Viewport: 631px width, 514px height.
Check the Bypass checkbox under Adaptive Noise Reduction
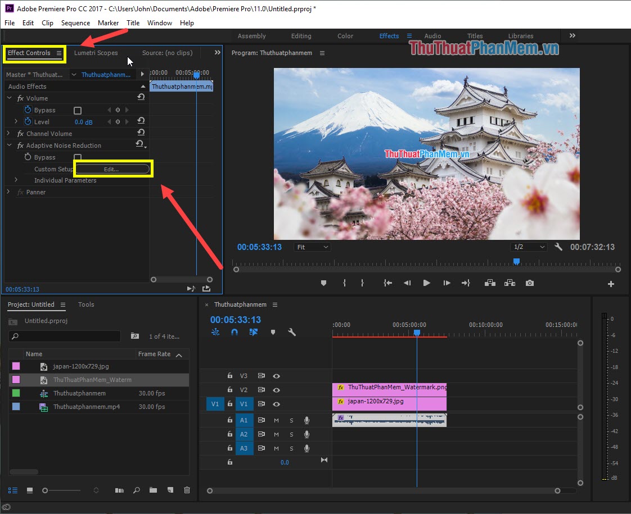point(77,157)
